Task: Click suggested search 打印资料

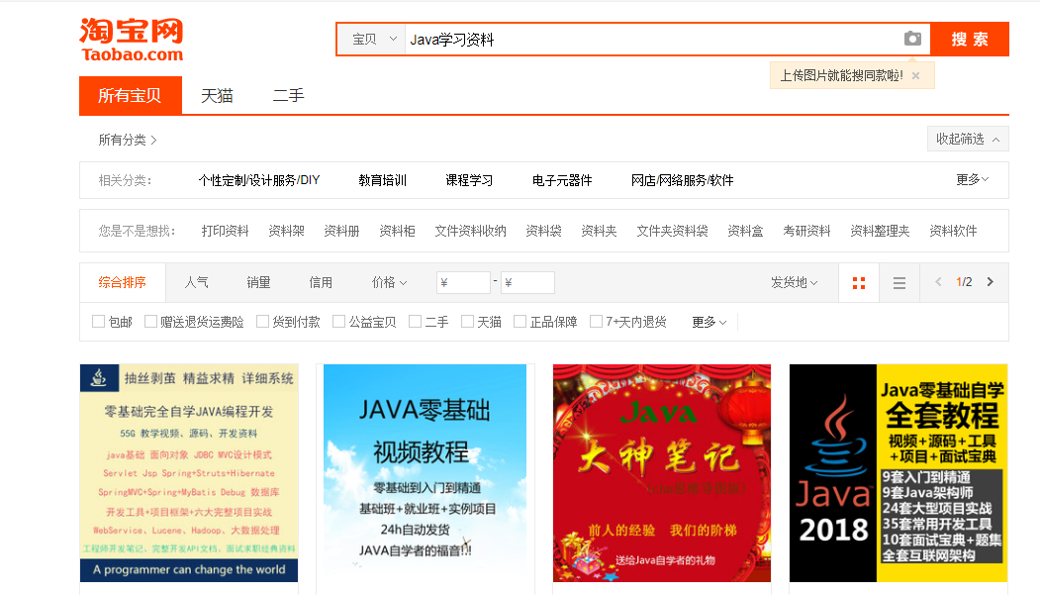Action: coord(225,231)
